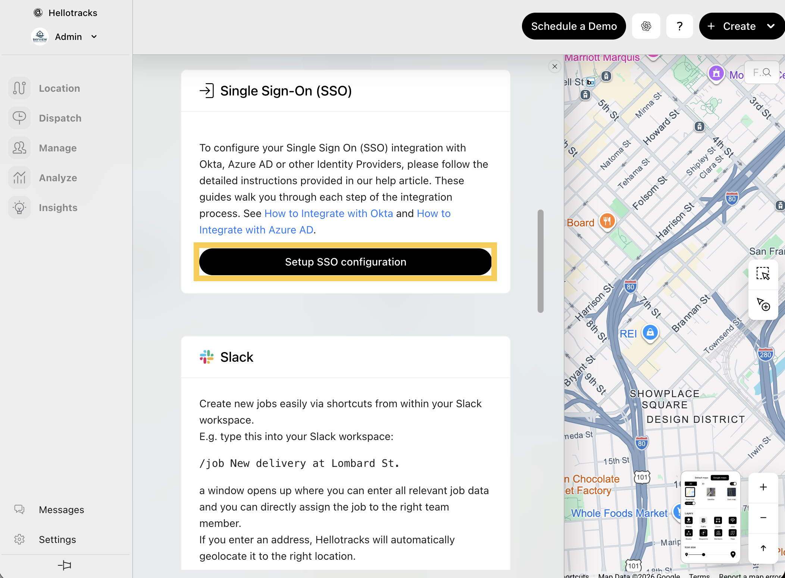The height and width of the screenshot is (578, 785).
Task: Adjust the Icon size slider handle
Action: 703,555
